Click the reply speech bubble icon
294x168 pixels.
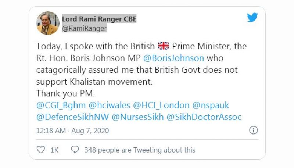pyautogui.click(x=75, y=150)
